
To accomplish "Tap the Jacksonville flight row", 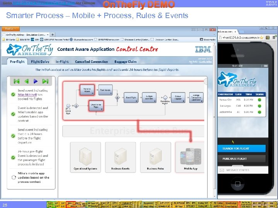I will (x=242, y=112).
